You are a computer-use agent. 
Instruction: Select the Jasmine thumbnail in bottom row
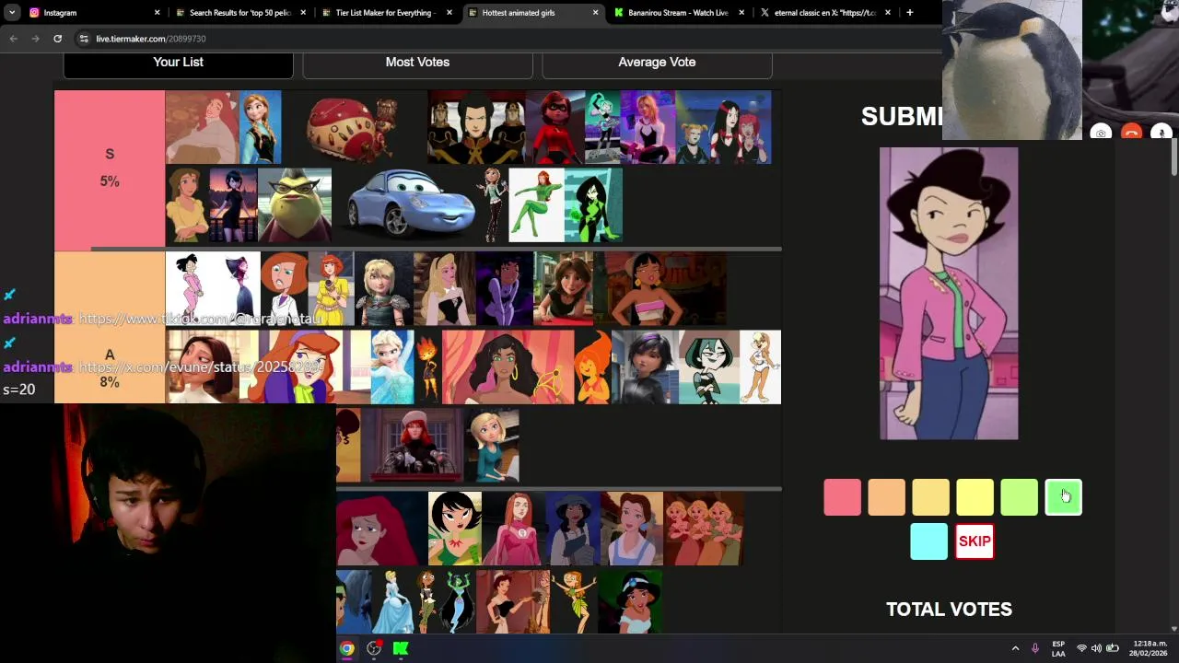(x=630, y=601)
